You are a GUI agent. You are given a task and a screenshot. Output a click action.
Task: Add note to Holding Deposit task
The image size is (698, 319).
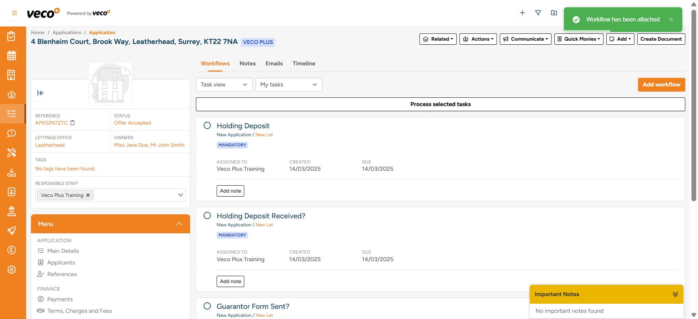[230, 191]
